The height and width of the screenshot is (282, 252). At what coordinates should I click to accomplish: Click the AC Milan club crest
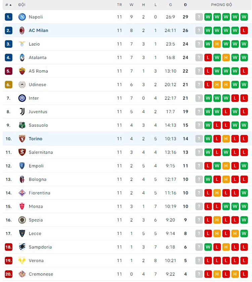click(22, 30)
